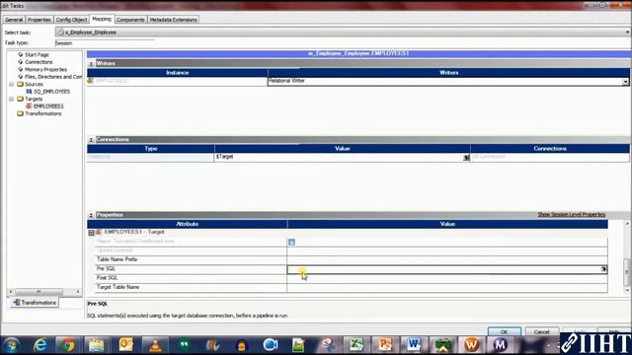Open the Relational Writer dropdown
The height and width of the screenshot is (355, 632).
625,81
